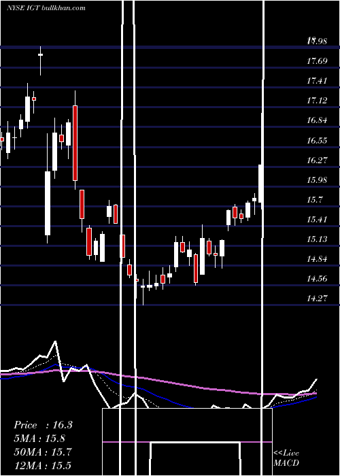340x476 pixels.
Task: Click the latest tall white candle at 16.27
Action: point(260,184)
